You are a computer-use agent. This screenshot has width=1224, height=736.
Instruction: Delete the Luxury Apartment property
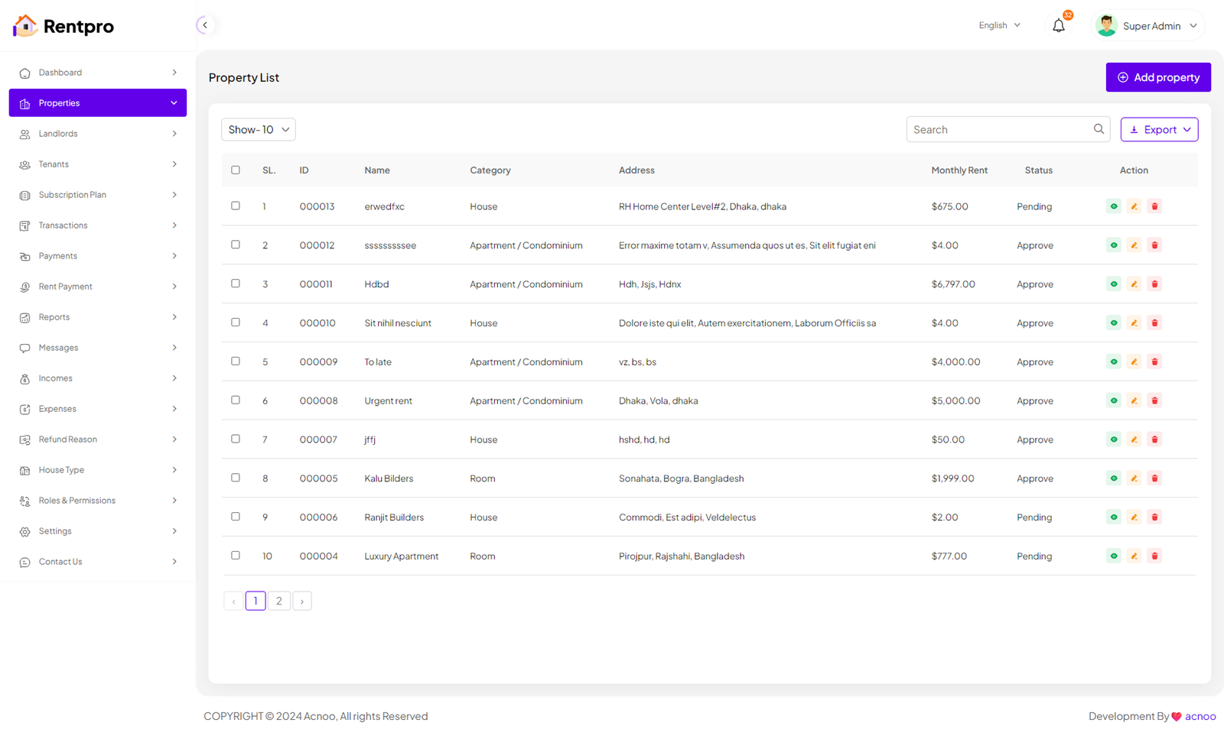tap(1154, 556)
